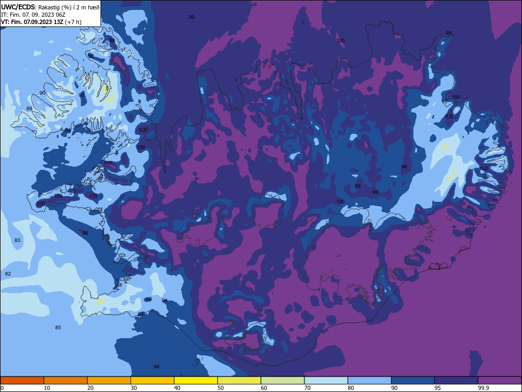Click the medium blue 90–95 legend swatch

(413, 381)
